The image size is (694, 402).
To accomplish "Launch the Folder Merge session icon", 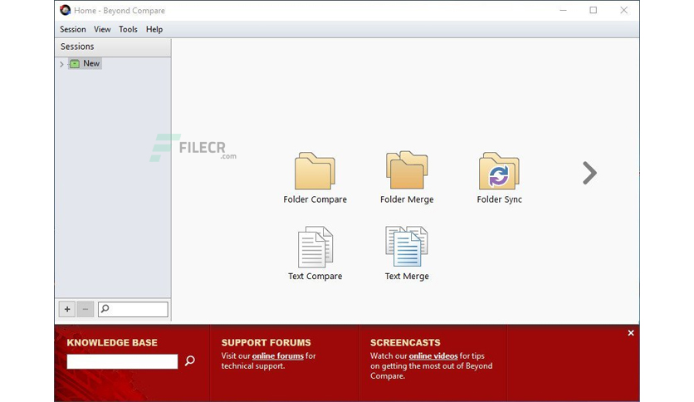I will coord(407,170).
